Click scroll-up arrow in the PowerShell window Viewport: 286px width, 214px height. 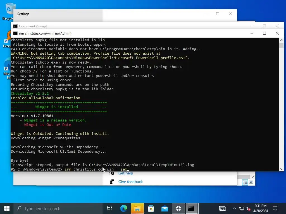pyautogui.click(x=281, y=40)
